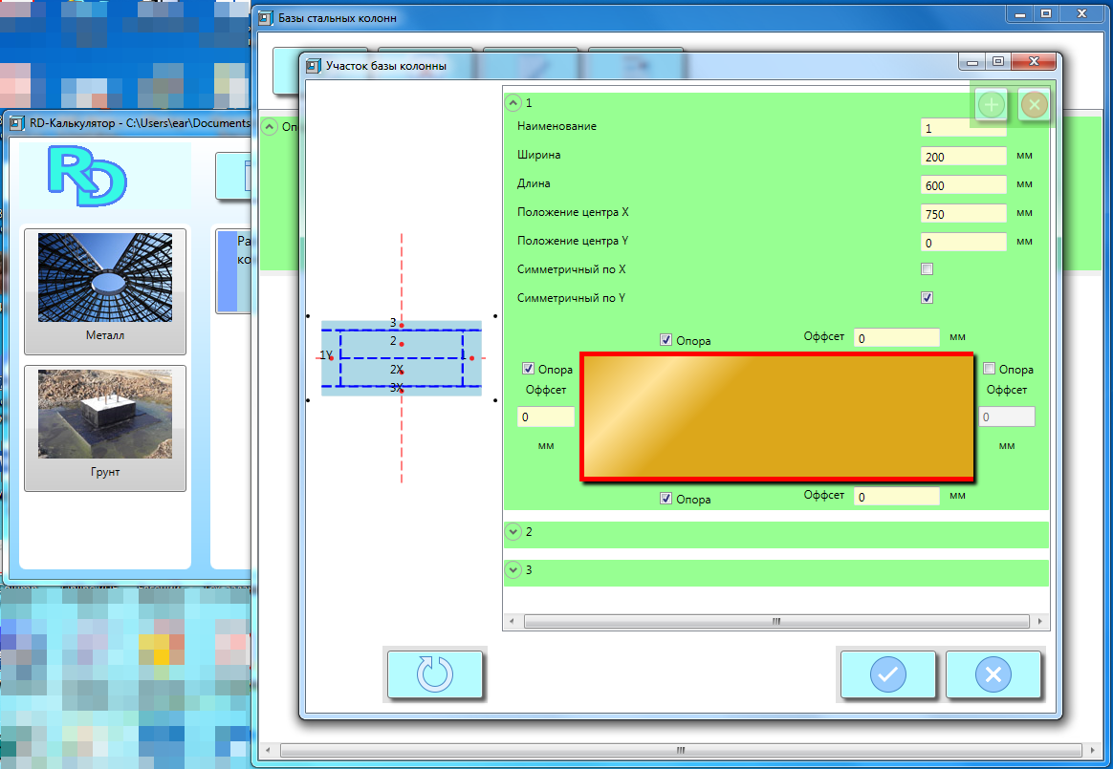The width and height of the screenshot is (1113, 769).
Task: Click the Положение центра X field
Action: point(963,214)
